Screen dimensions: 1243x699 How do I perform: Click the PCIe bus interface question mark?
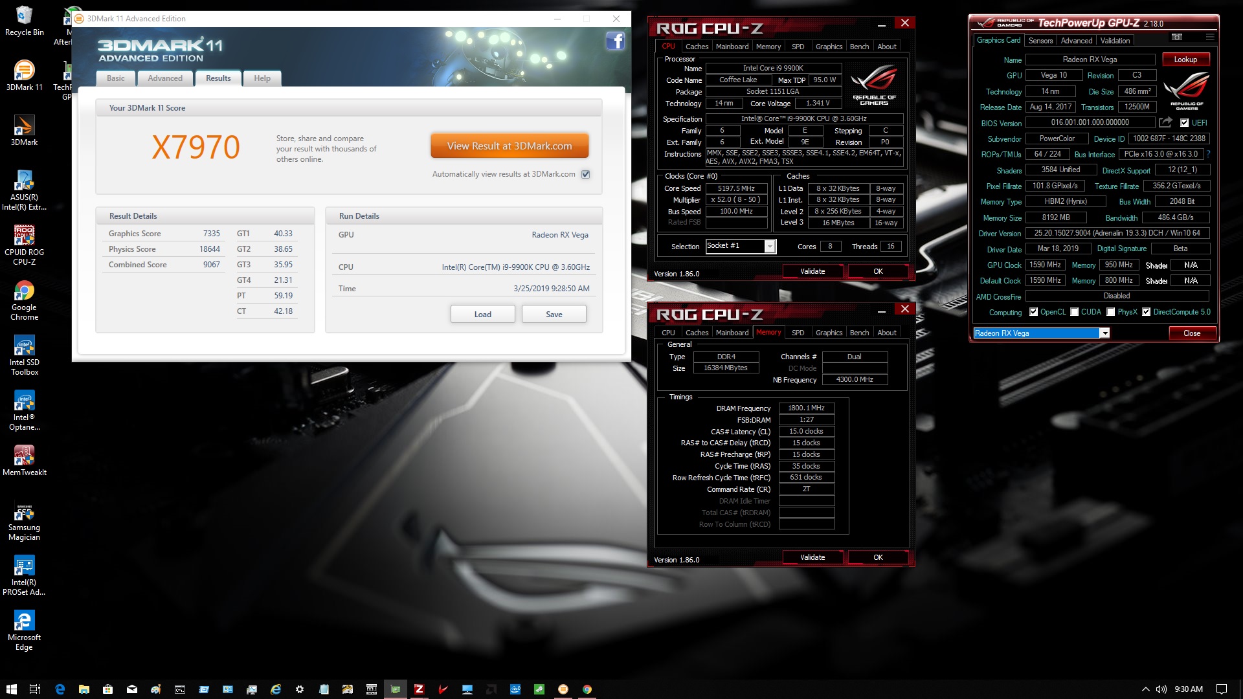[x=1208, y=154]
